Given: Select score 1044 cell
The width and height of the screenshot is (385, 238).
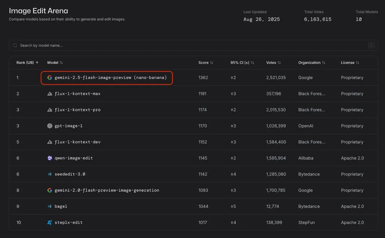Looking at the screenshot, I should coord(203,206).
